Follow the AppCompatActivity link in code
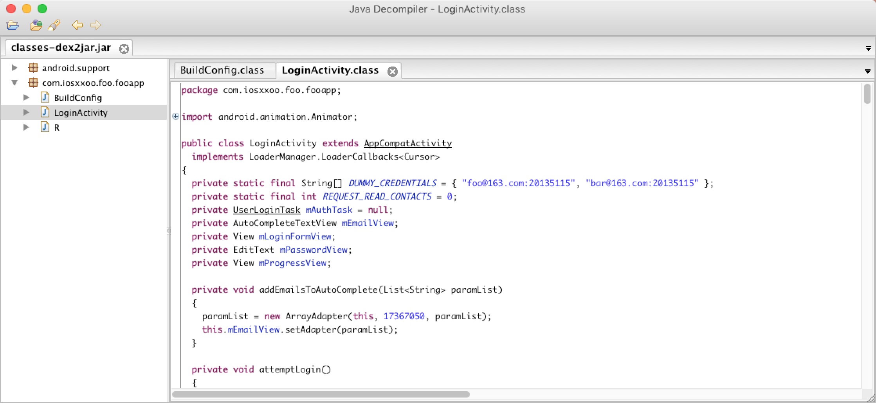The height and width of the screenshot is (403, 876). pos(407,143)
